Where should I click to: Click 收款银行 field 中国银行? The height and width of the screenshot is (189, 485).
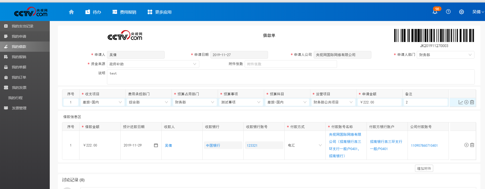[x=223, y=145]
